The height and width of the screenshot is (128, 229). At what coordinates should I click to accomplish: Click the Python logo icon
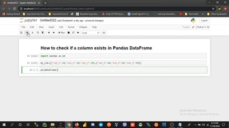tap(193, 21)
